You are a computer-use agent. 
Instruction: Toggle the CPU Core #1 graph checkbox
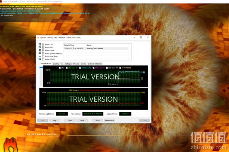66,68
